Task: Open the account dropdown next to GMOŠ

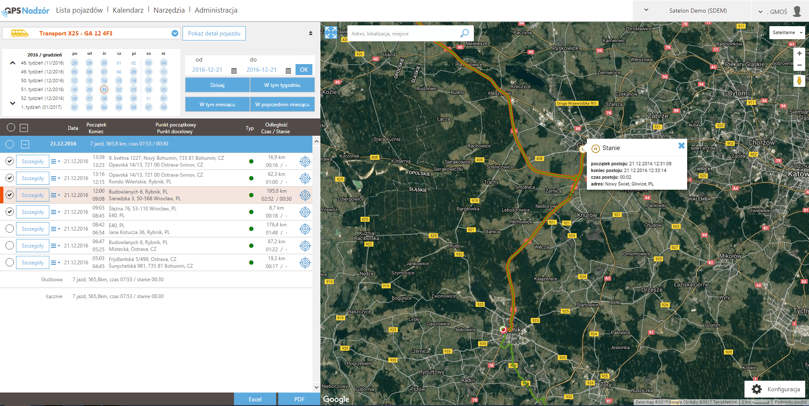Action: click(761, 12)
